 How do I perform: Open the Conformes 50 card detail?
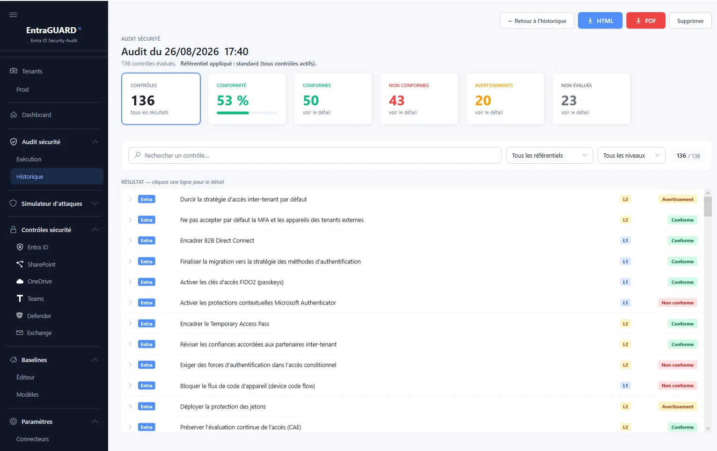point(333,99)
